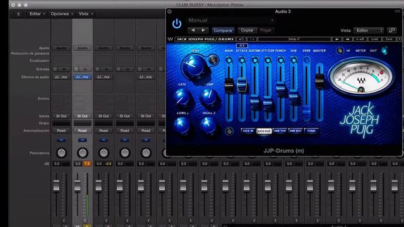Click the PUNCH fader handle
The image size is (404, 227).
pyautogui.click(x=280, y=88)
